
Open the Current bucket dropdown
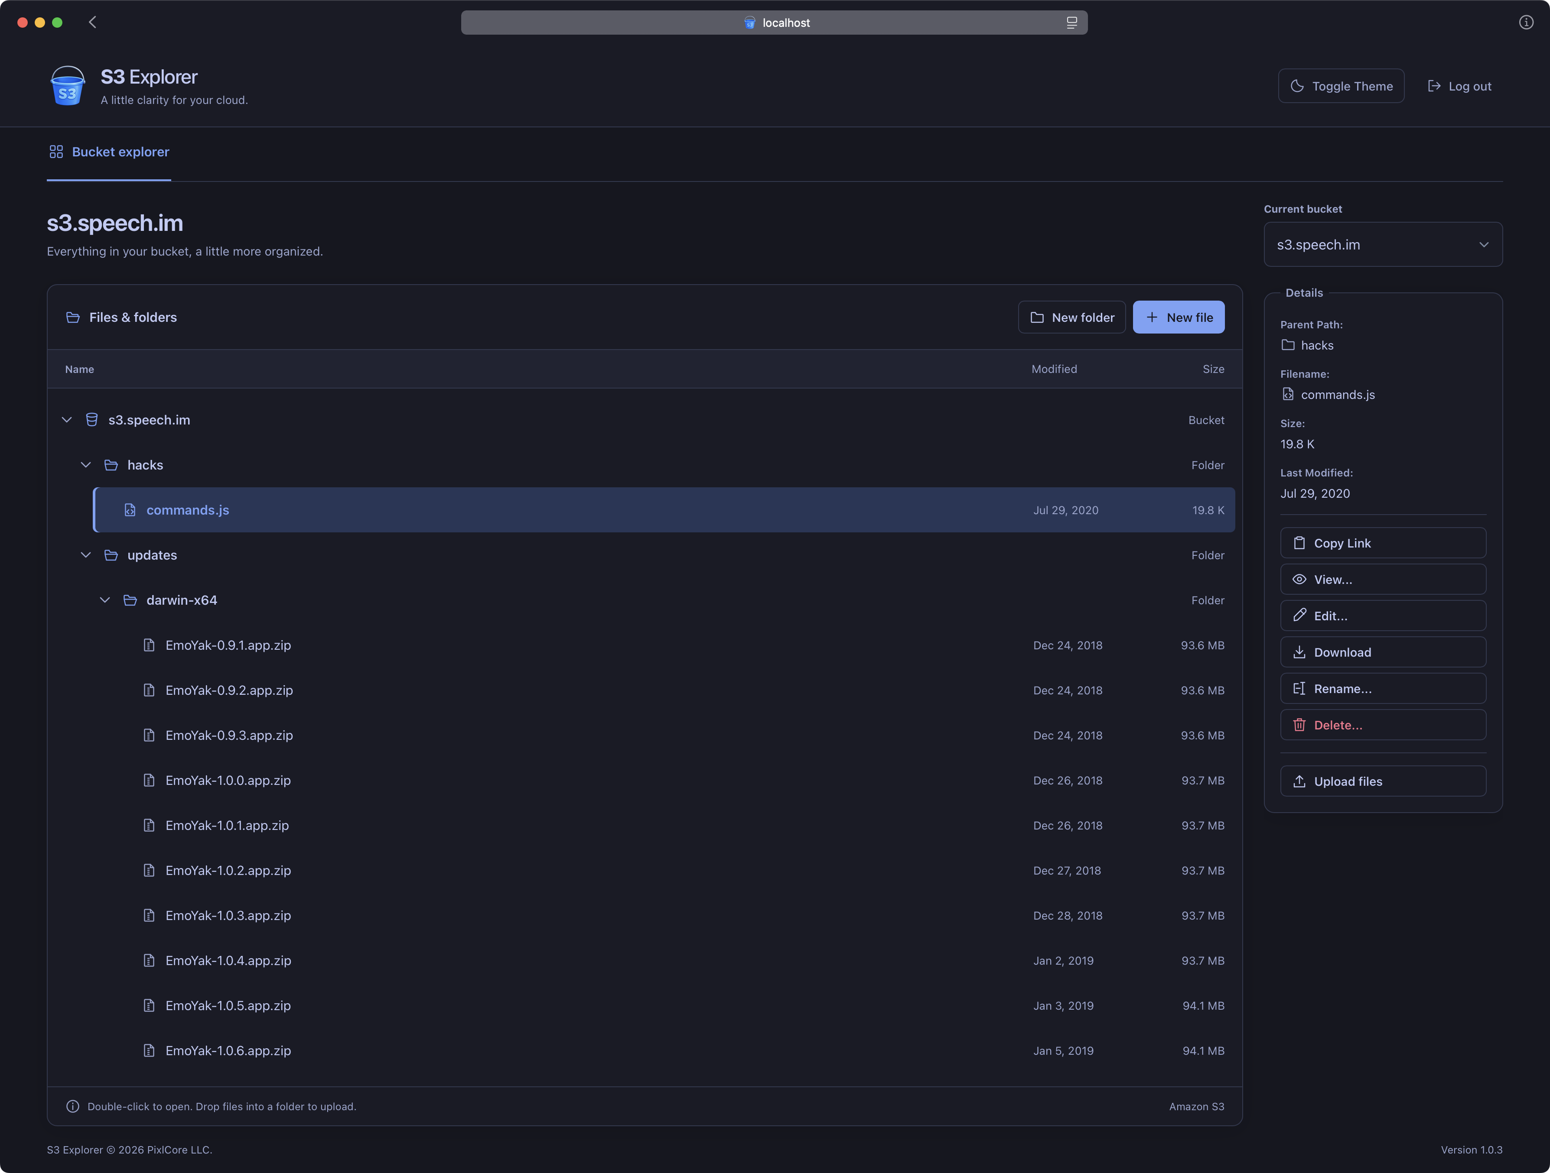(1383, 244)
